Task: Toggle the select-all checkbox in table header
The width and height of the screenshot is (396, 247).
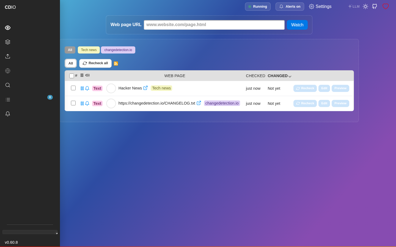Action: point(71,76)
